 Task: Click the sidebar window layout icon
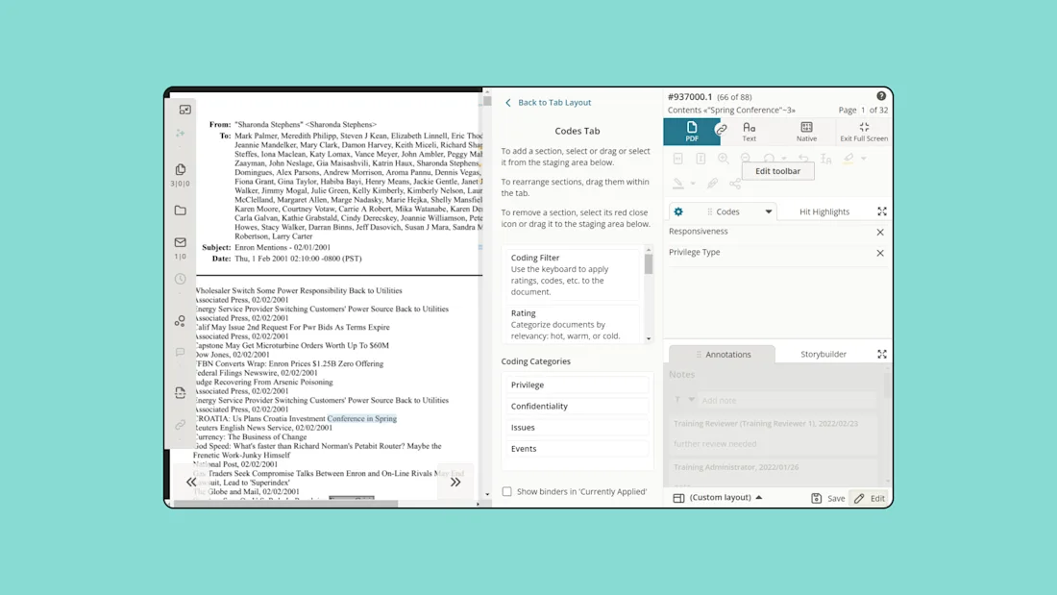pyautogui.click(x=184, y=110)
